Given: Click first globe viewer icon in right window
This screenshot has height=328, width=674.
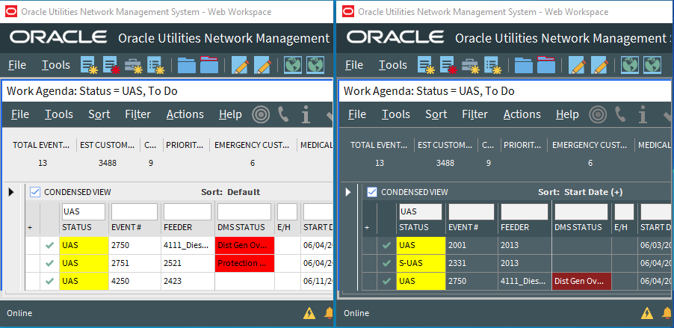Looking at the screenshot, I should (630, 65).
